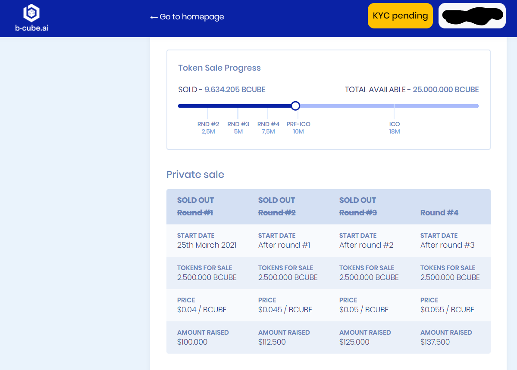This screenshot has width=517, height=370.
Task: Click the $0.045 / BCUBE price
Action: pyautogui.click(x=285, y=310)
